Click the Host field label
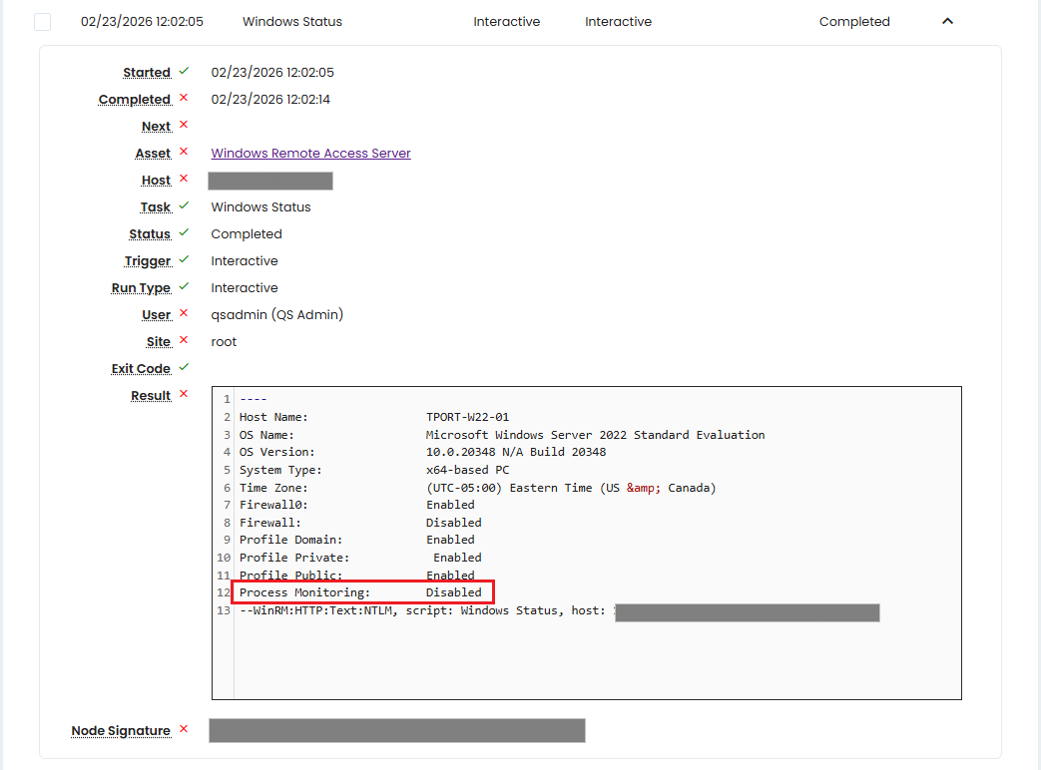The image size is (1041, 770). coord(156,181)
